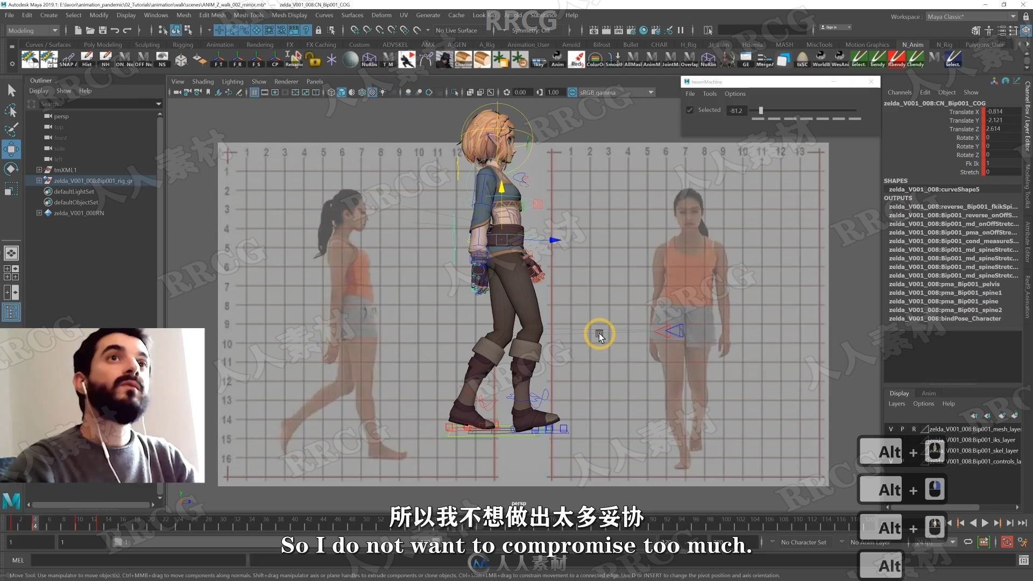The width and height of the screenshot is (1033, 581).
Task: Click the Red9 rocket shelf icon
Action: [577, 59]
